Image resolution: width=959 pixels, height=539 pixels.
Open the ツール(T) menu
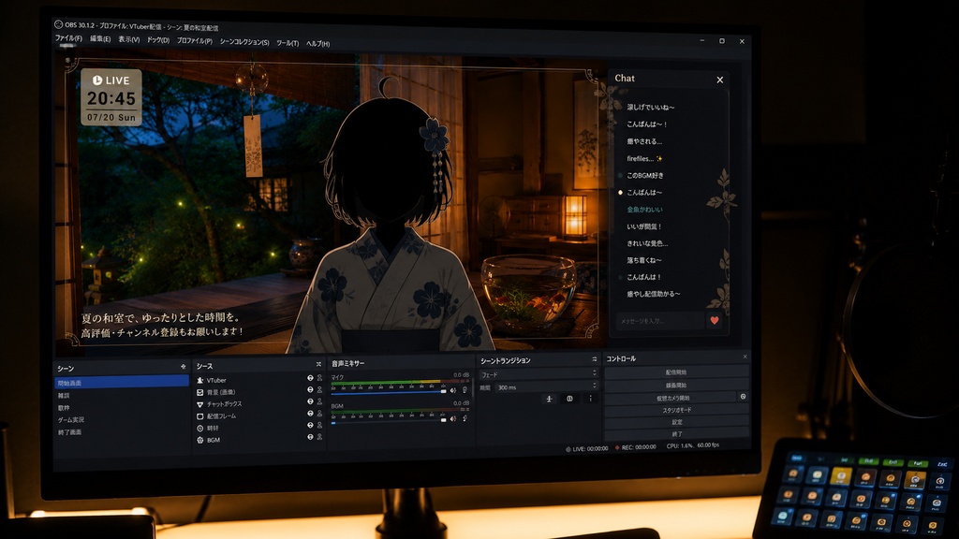click(x=288, y=43)
